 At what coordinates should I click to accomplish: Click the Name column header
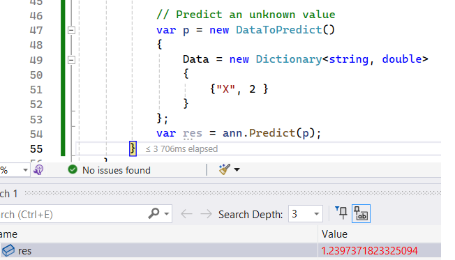tap(8, 234)
